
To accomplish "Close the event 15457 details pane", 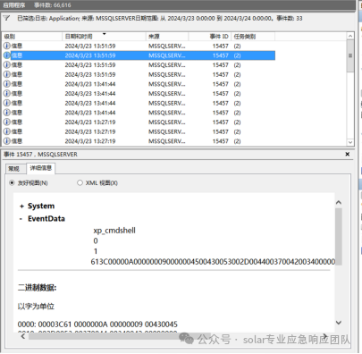I will [x=348, y=154].
